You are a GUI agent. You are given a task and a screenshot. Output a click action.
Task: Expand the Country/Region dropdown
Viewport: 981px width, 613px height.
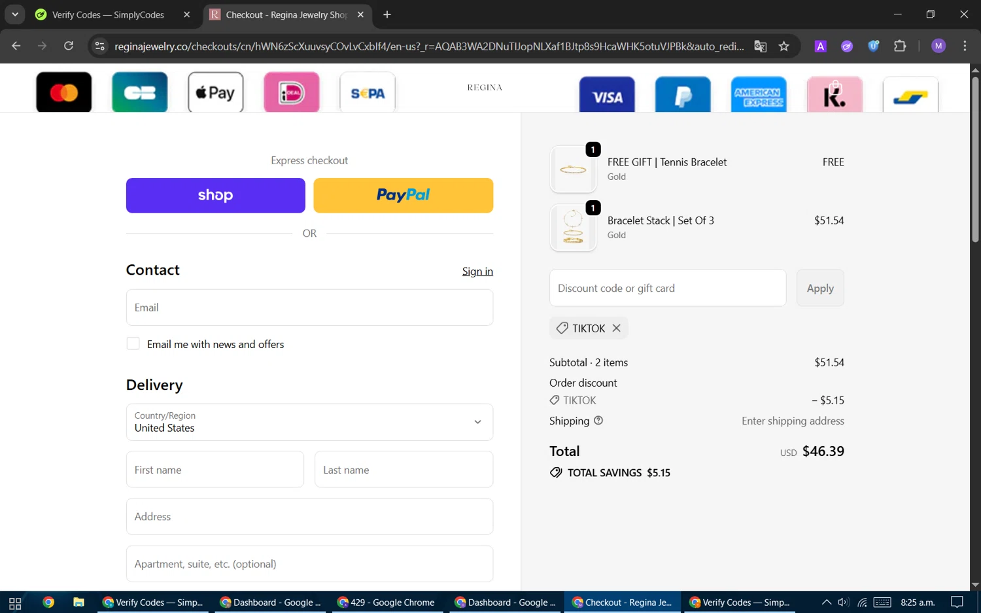pos(309,422)
